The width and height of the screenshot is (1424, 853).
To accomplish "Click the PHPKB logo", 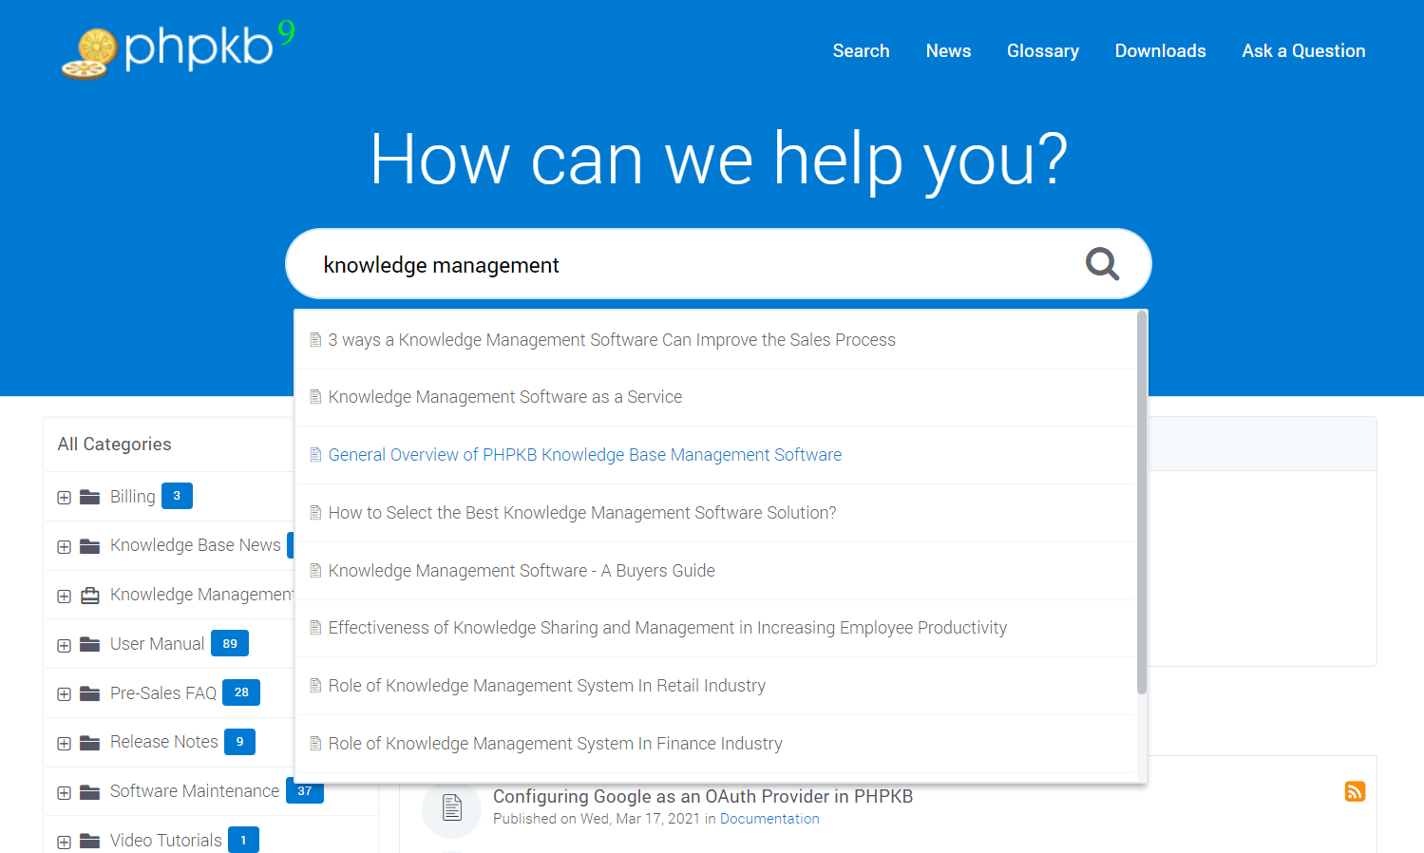I will click(x=179, y=50).
